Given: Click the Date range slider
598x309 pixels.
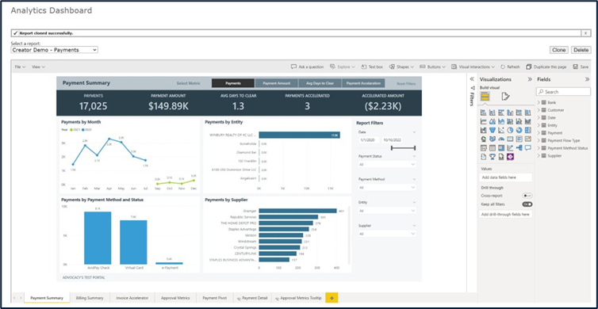Looking at the screenshot, I should tap(403, 148).
